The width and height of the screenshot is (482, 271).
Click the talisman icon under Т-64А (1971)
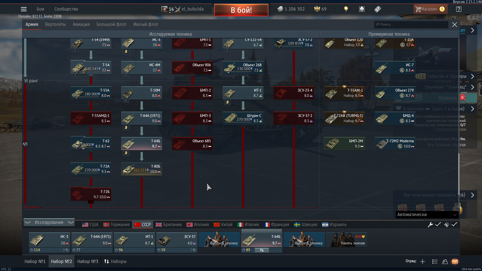point(126,127)
